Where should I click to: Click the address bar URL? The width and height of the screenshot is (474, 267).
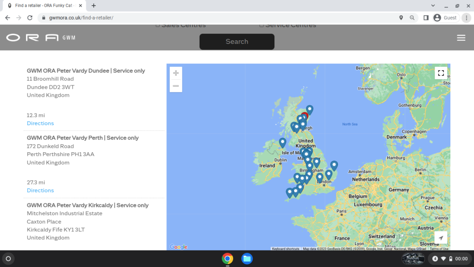(81, 18)
